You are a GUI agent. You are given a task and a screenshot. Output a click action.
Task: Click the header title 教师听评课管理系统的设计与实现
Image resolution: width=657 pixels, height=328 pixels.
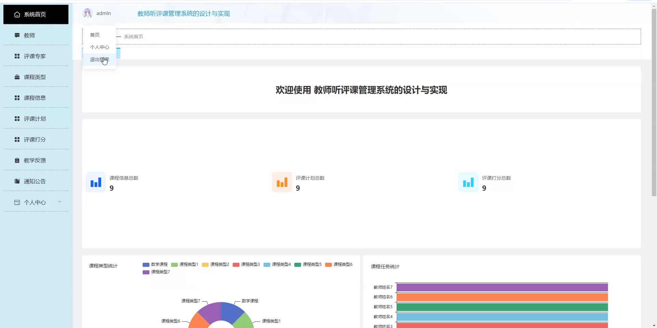[184, 14]
